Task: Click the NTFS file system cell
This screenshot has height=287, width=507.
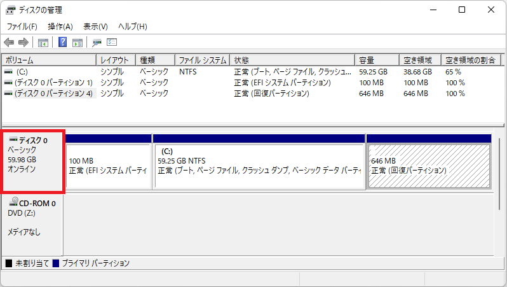Action: click(x=188, y=71)
